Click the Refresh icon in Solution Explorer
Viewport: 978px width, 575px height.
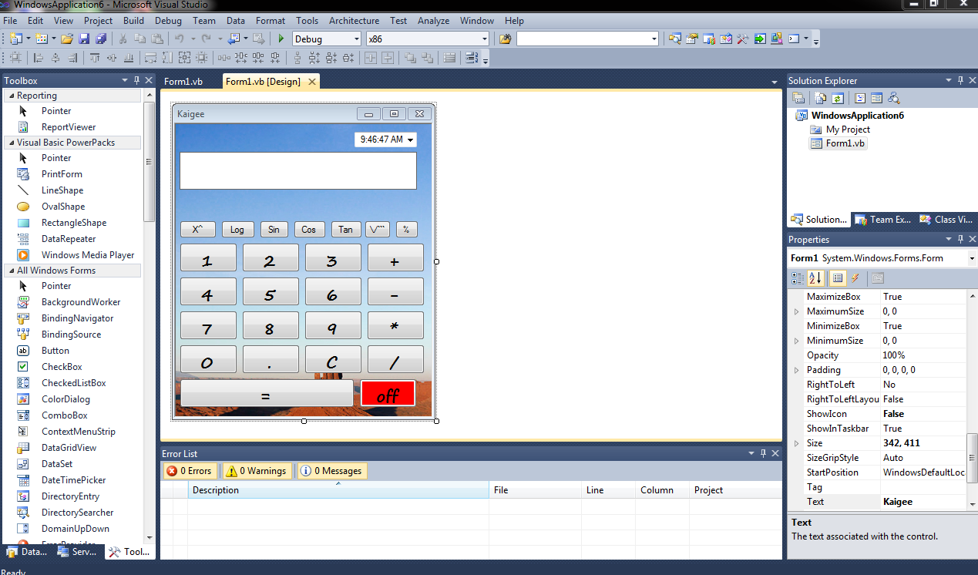tap(838, 98)
